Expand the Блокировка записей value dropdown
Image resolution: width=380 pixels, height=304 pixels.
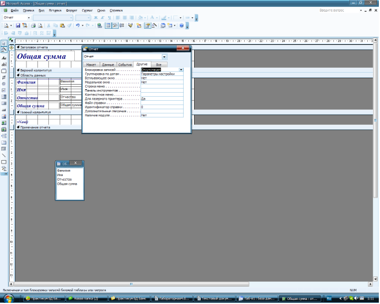coord(181,70)
